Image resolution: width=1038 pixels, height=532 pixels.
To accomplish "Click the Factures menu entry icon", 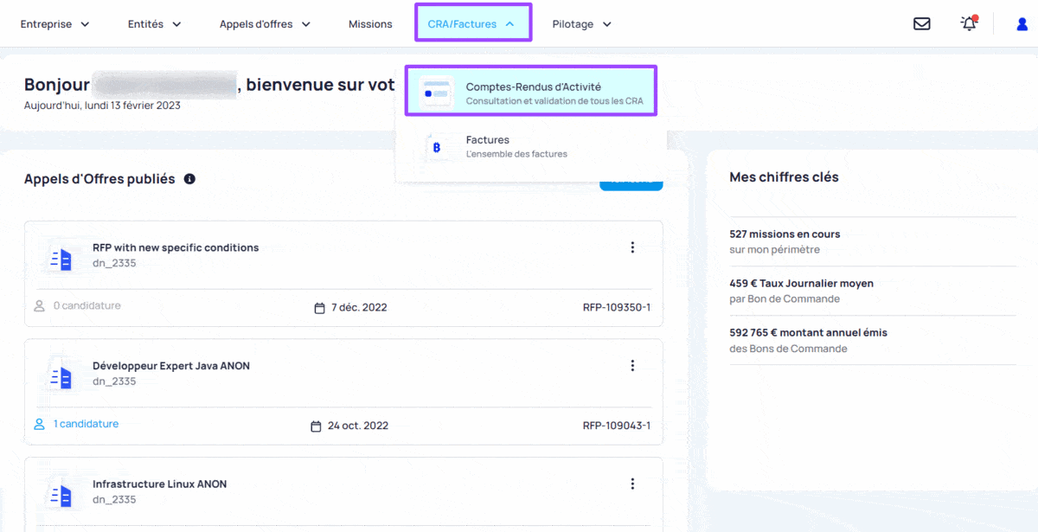I will tap(436, 147).
